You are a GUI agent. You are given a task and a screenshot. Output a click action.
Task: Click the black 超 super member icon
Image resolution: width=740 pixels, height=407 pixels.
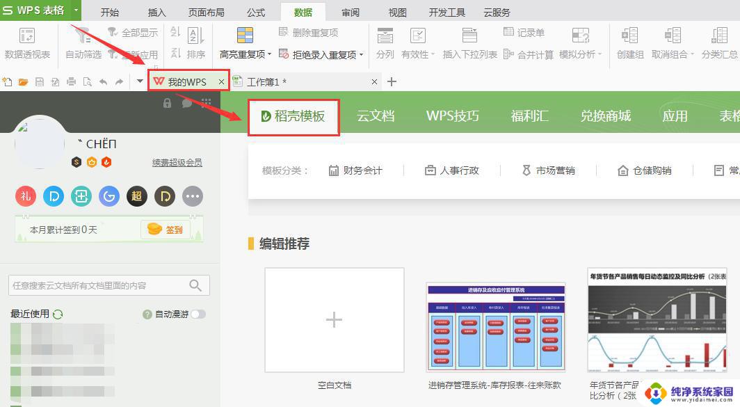(136, 197)
